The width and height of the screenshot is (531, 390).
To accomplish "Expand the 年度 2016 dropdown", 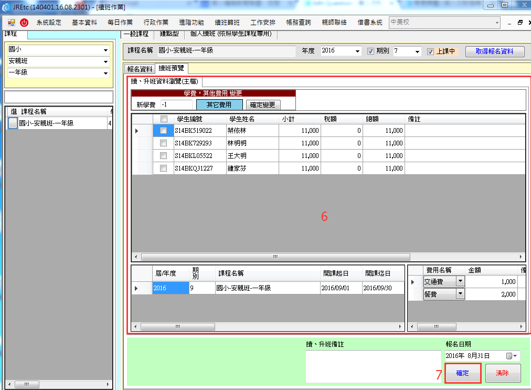I will 358,51.
